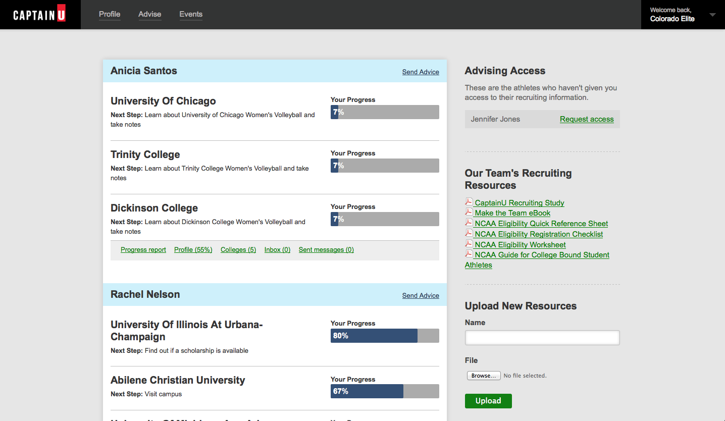
Task: Click PDF icon beside NCAA Guide for College Bound
Action: coord(469,254)
